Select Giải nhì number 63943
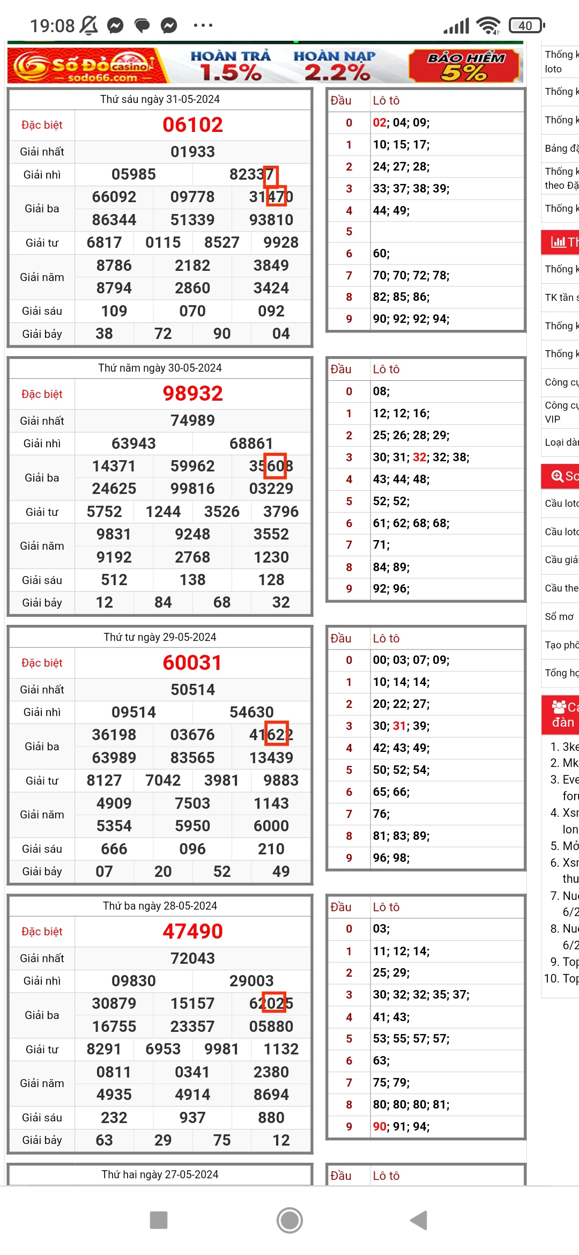Screen dimensions: 579x1255 (133, 444)
